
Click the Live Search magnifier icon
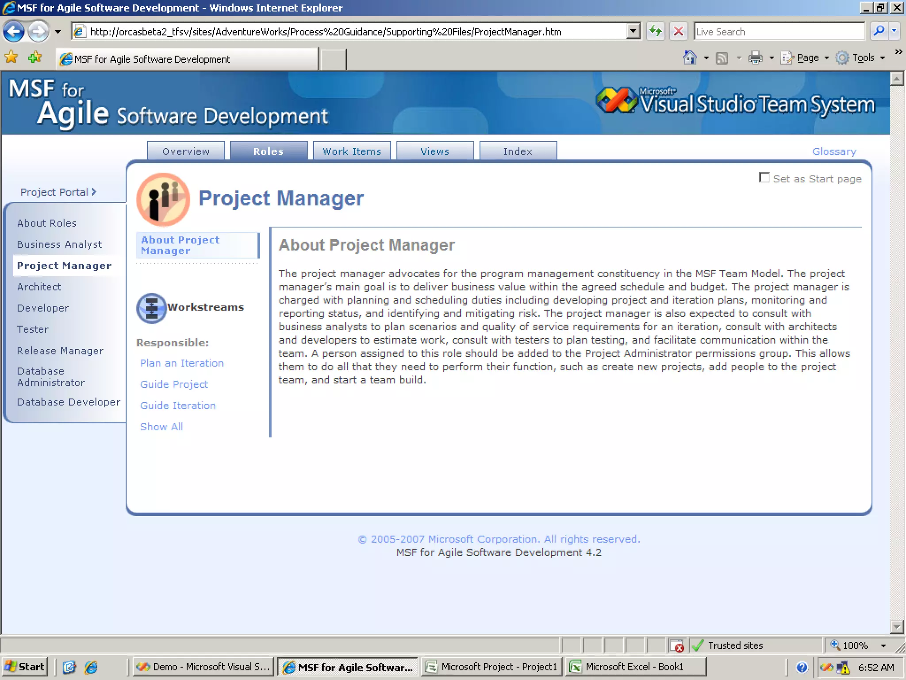coord(879,31)
